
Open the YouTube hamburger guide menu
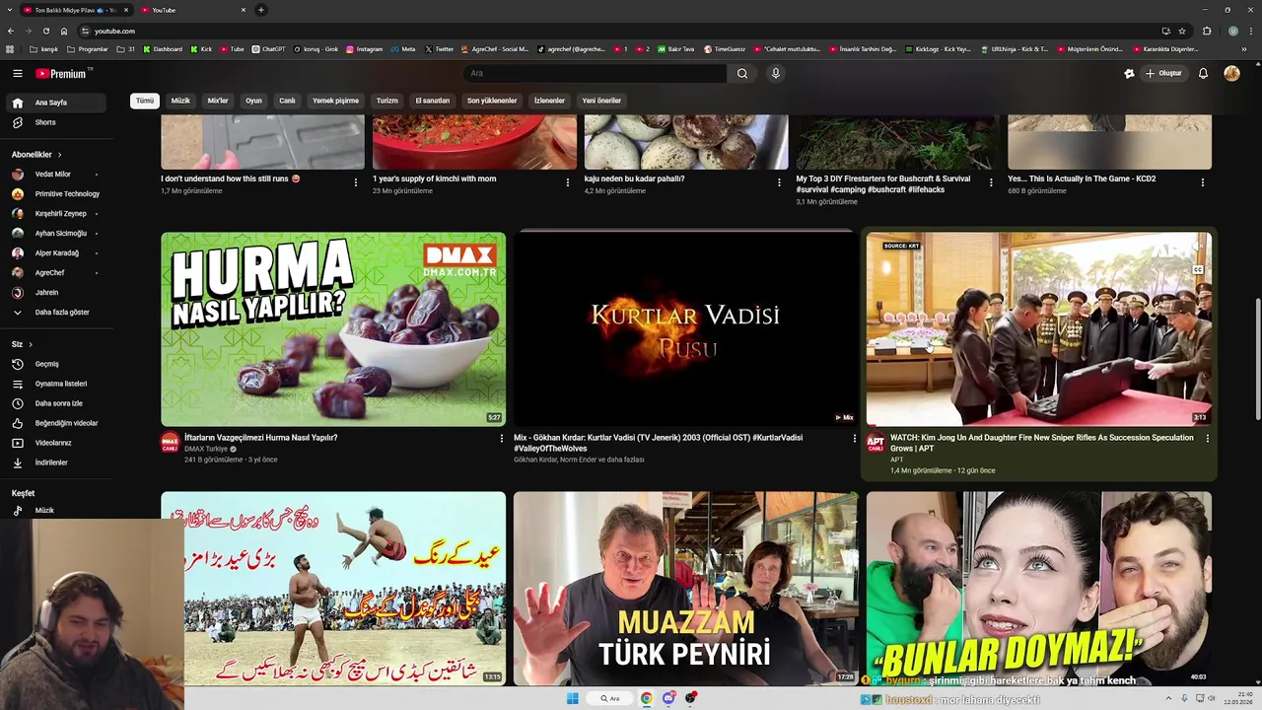[x=18, y=73]
